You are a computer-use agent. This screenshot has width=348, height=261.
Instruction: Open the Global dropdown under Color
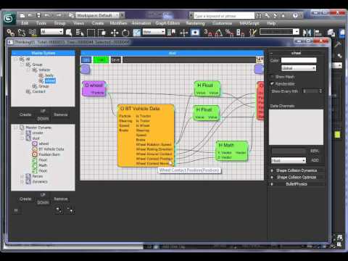point(299,68)
